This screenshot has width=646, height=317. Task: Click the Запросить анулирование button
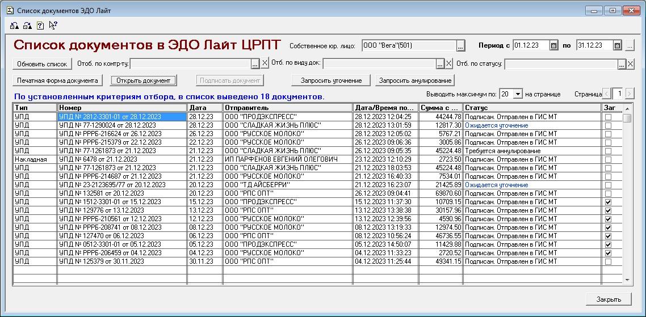(415, 81)
